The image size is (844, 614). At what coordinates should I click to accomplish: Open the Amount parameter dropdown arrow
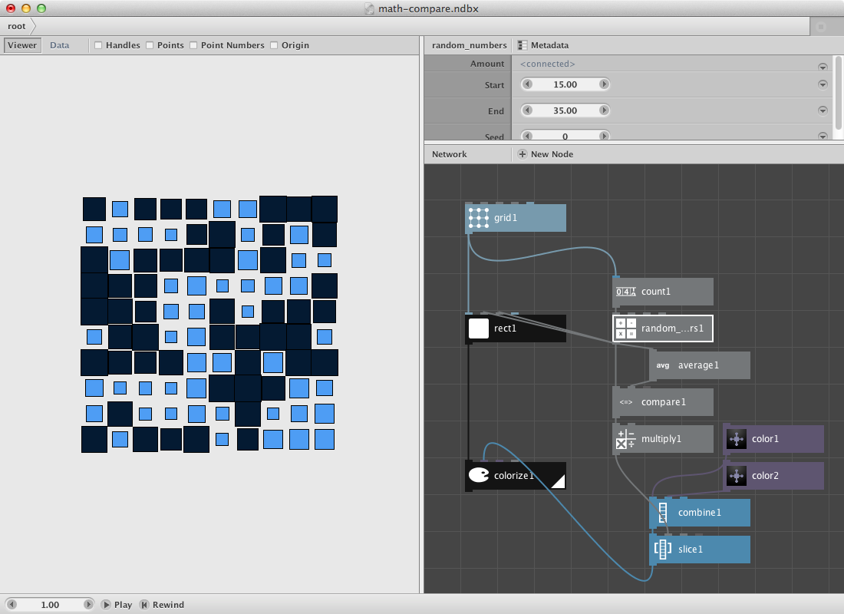tap(823, 67)
